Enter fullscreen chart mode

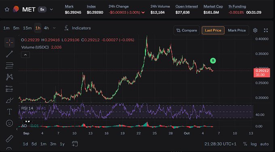266,30
